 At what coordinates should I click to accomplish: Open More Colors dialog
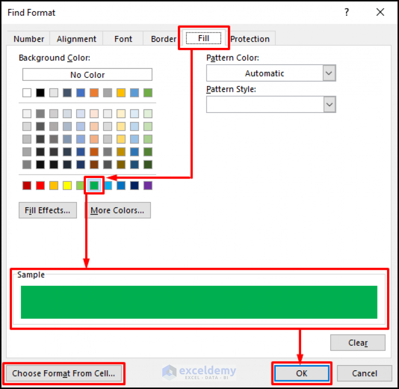[118, 210]
